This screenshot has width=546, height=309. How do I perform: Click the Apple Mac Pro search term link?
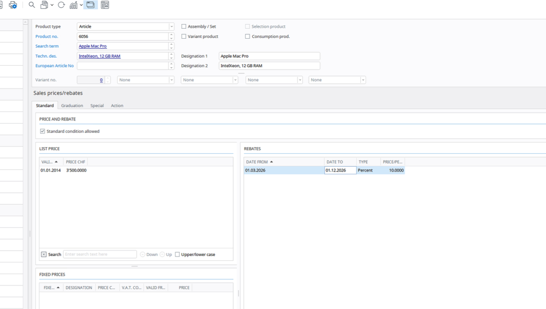click(93, 46)
